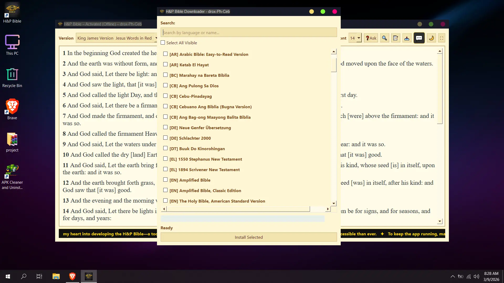The image size is (504, 283).
Task: Click the Bible text pane scroll down arrow
Action: pyautogui.click(x=440, y=221)
